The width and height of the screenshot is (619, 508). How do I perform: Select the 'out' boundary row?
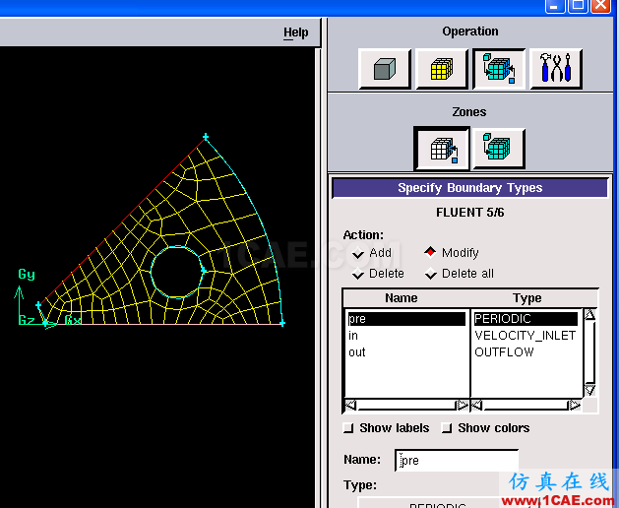(406, 352)
